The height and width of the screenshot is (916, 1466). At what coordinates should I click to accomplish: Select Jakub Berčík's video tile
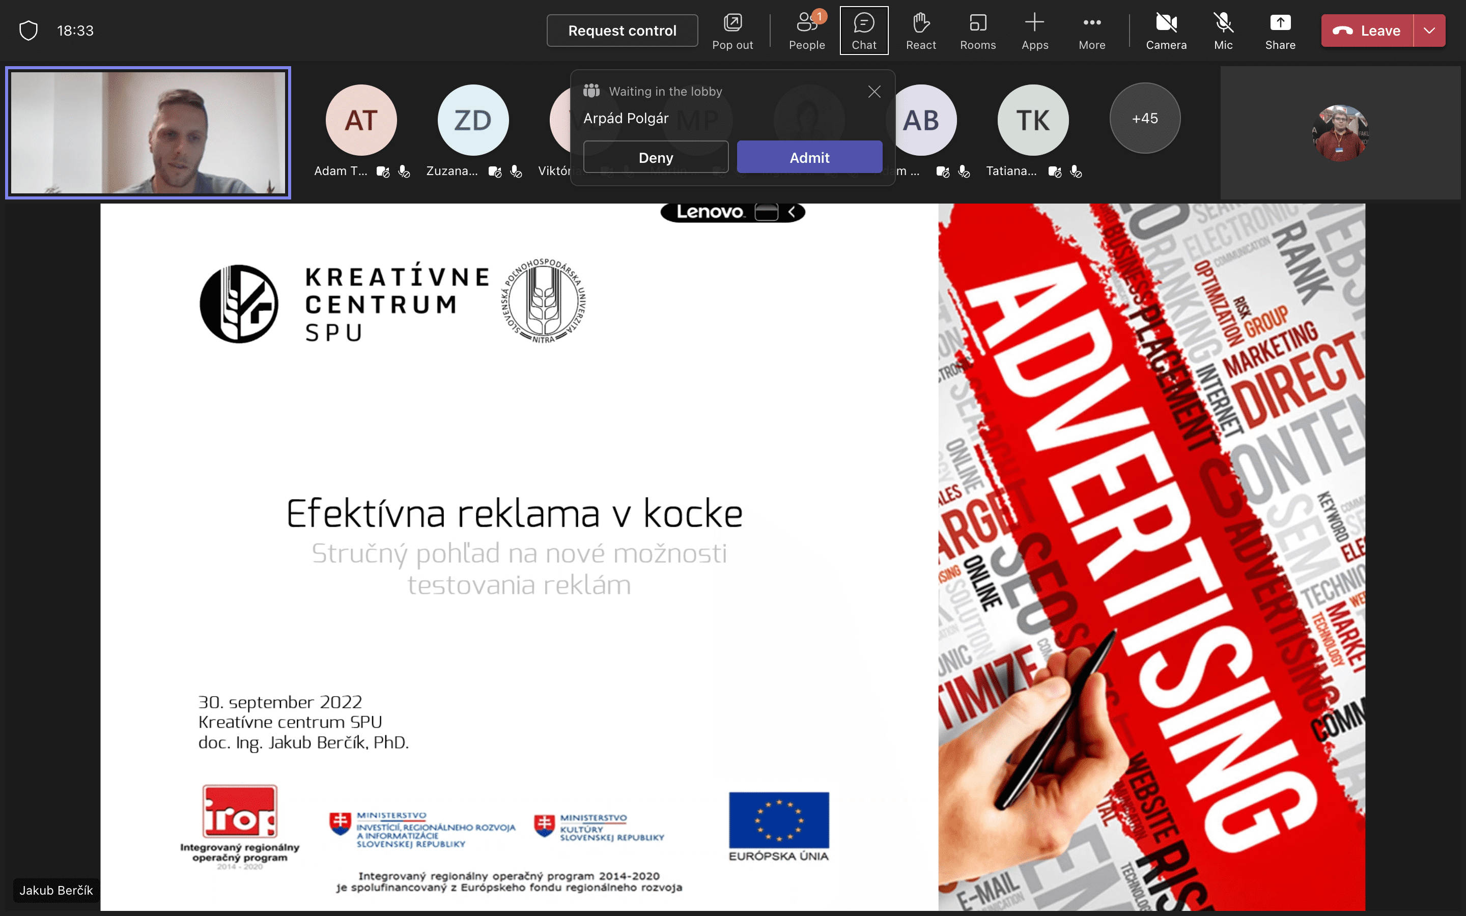(148, 133)
